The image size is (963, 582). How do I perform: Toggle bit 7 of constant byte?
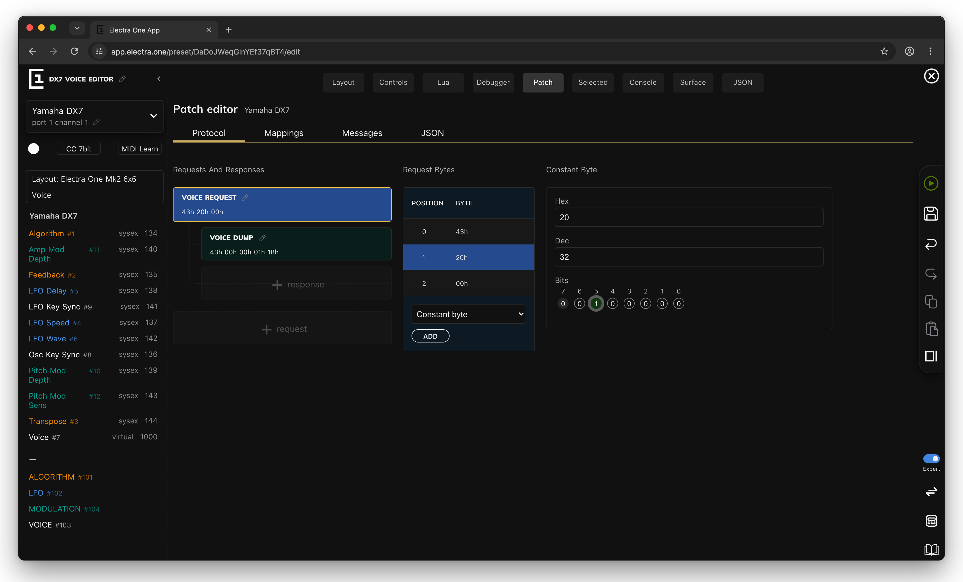point(563,304)
